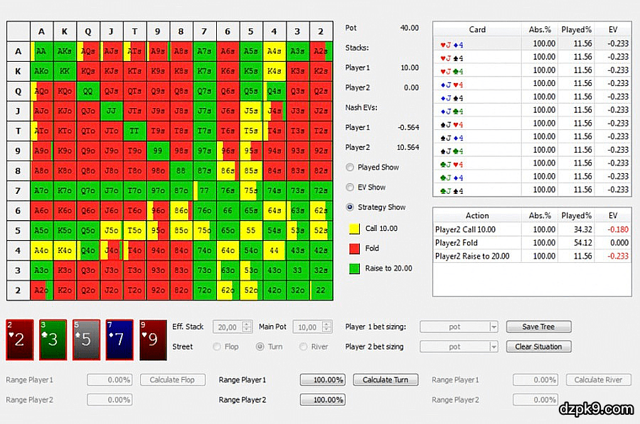The image size is (640, 424).
Task: Expand the Player 2 bet sizing dropdown
Action: 493,347
